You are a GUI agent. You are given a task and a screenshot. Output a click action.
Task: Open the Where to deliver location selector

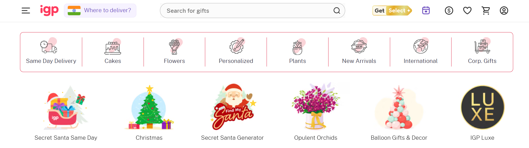click(100, 11)
